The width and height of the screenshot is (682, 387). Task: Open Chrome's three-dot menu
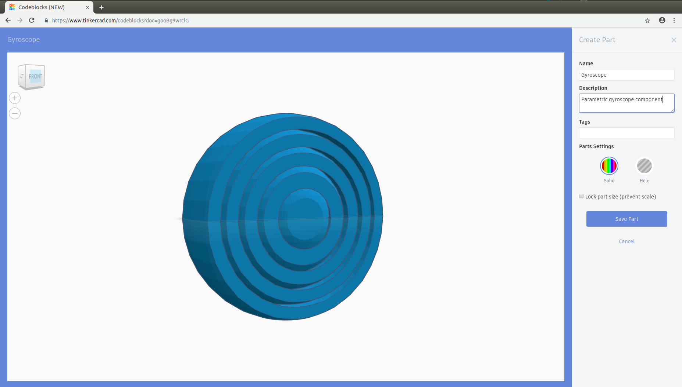(675, 21)
